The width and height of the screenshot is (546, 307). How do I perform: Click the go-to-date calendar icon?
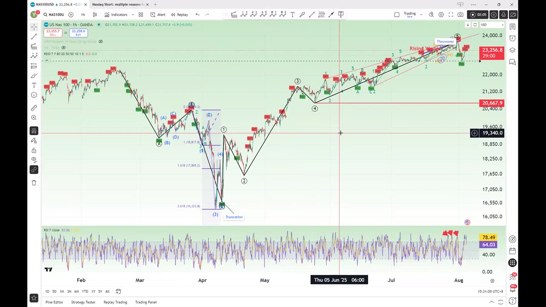point(118,291)
